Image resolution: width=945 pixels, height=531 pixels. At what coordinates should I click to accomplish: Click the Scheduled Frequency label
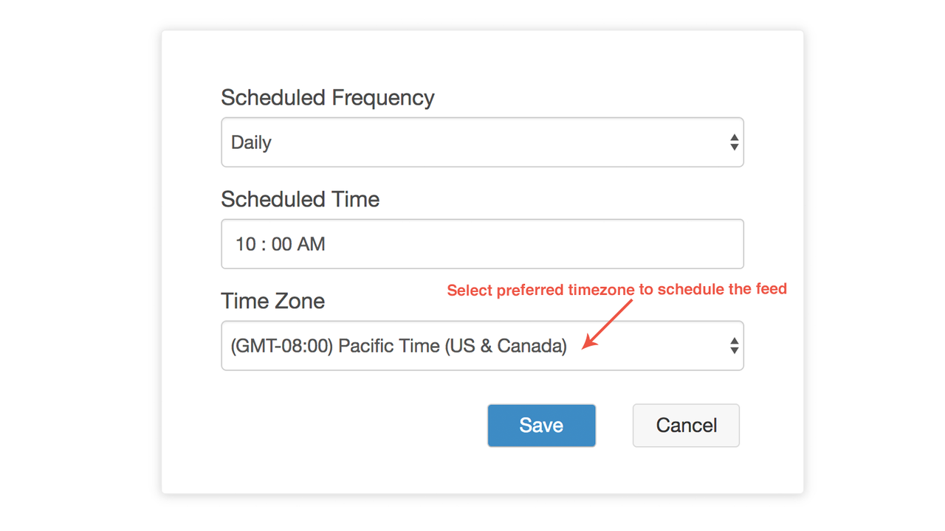tap(328, 97)
